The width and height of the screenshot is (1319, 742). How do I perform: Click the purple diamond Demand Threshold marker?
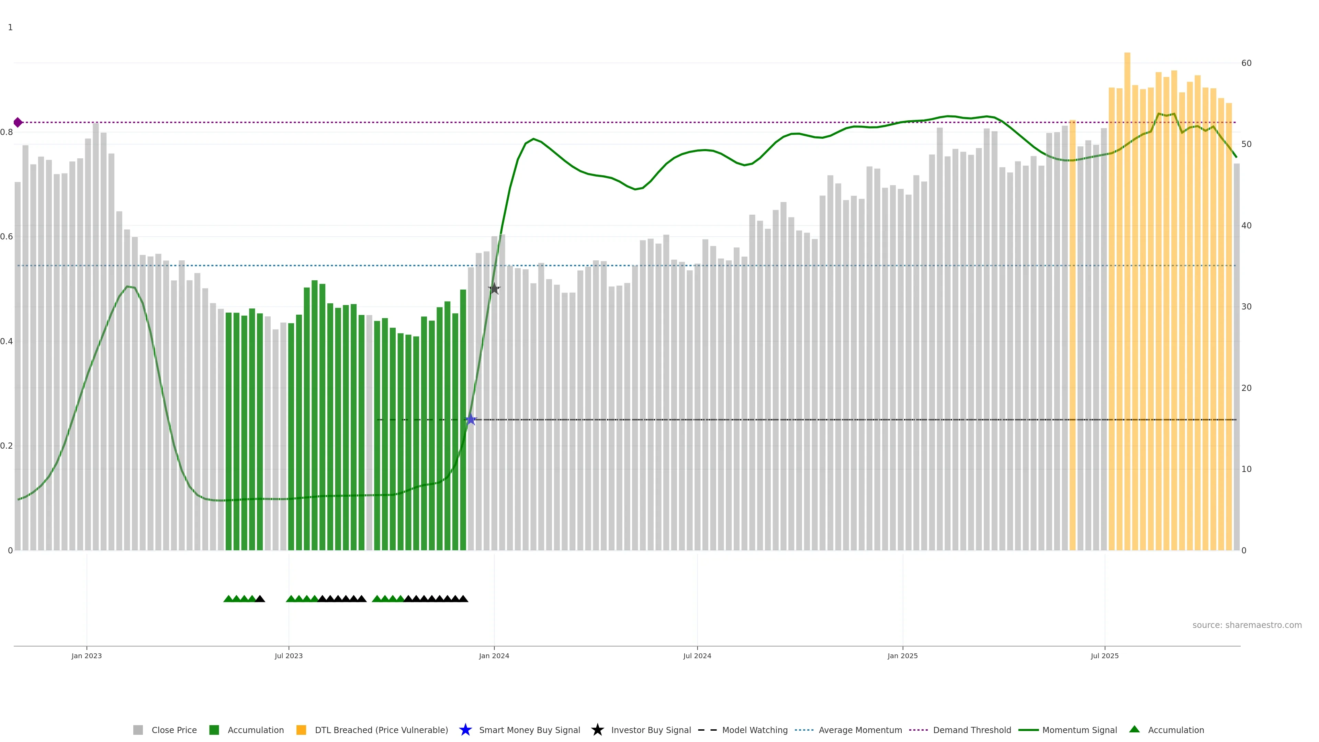(x=18, y=122)
